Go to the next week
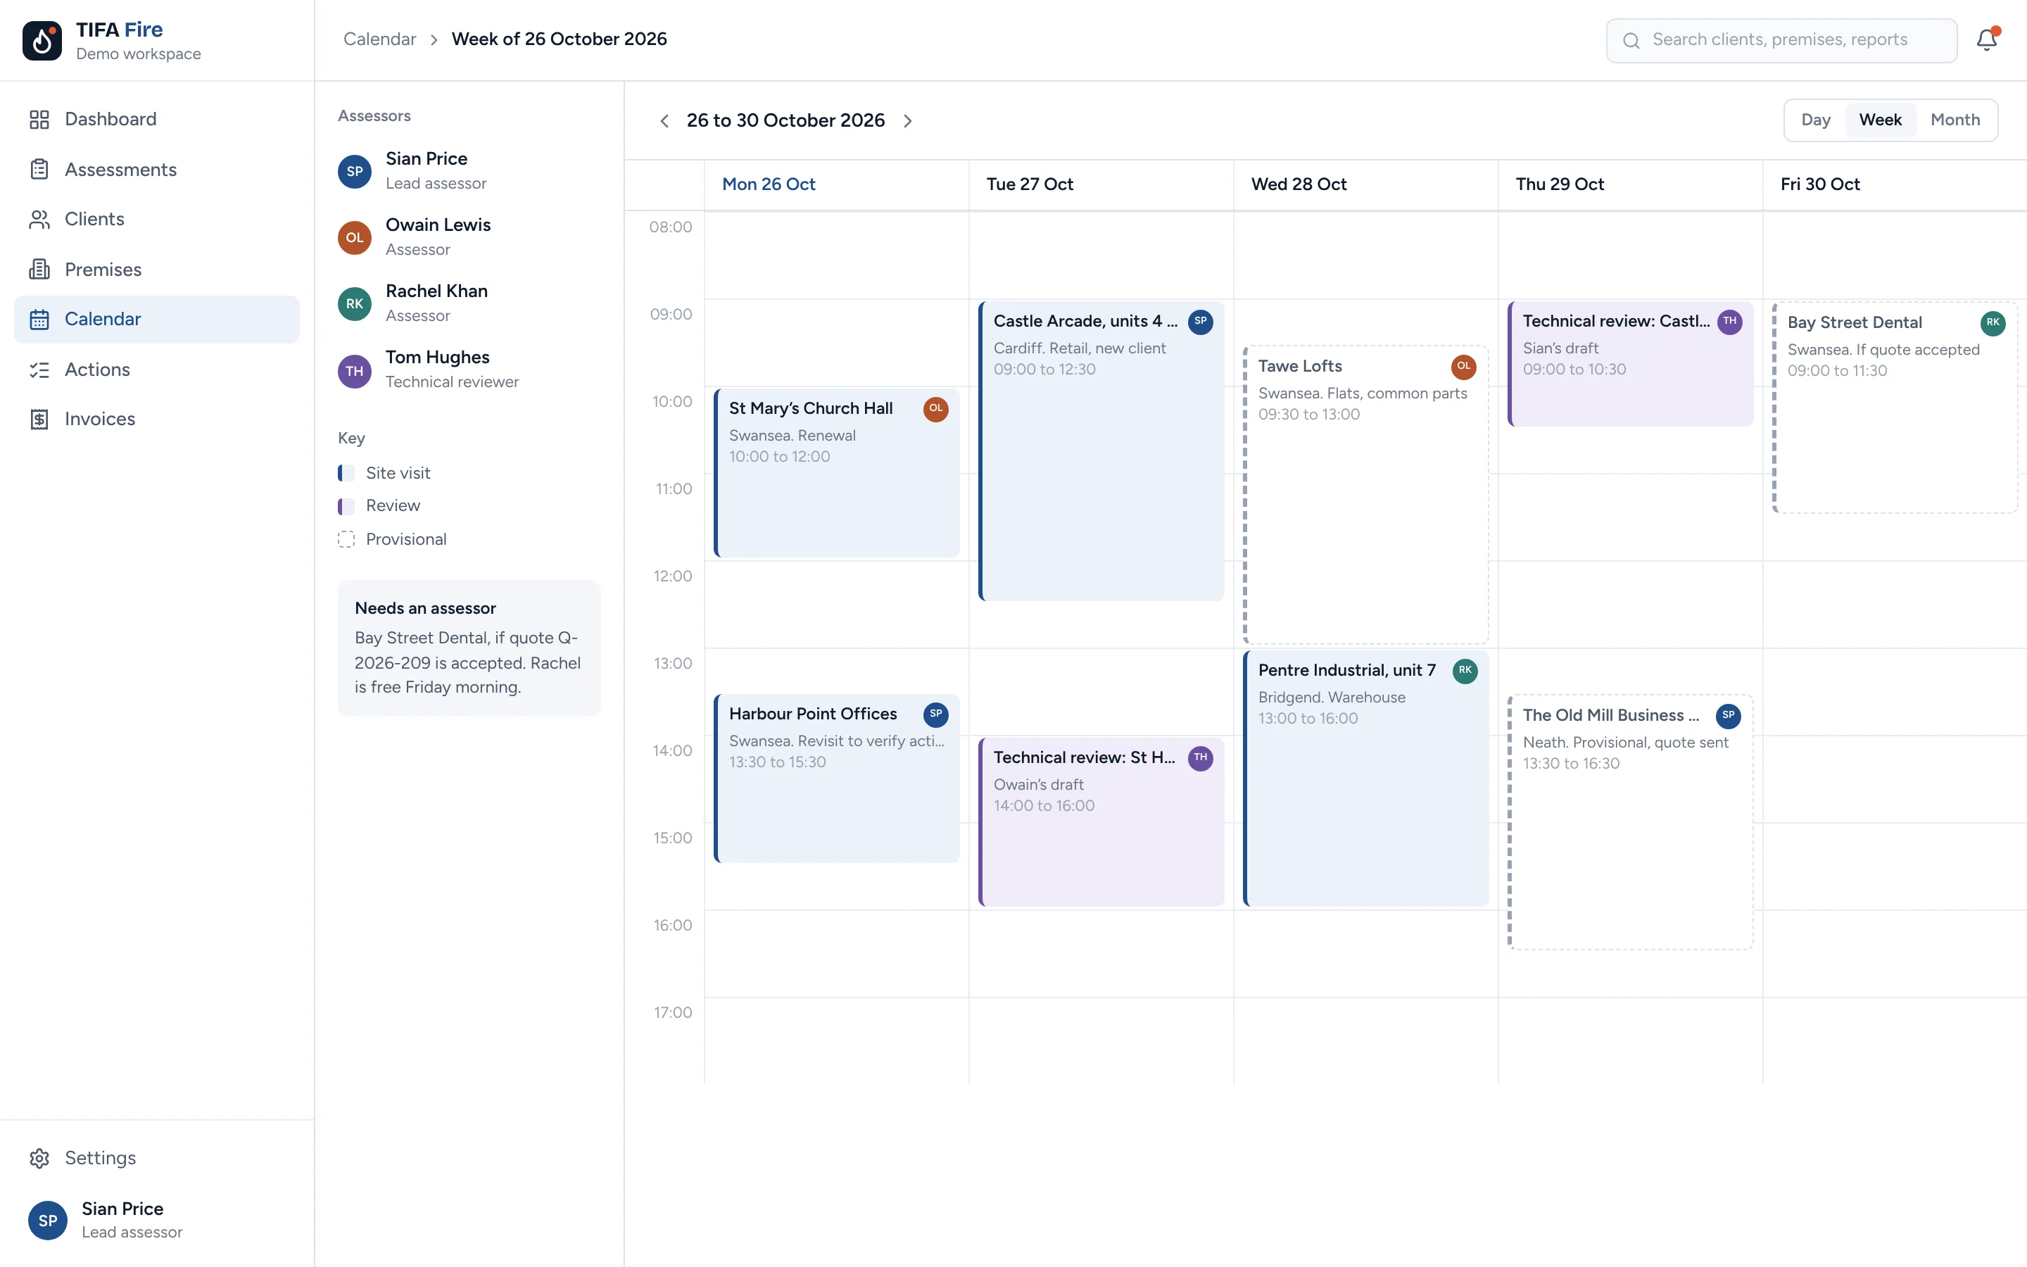This screenshot has height=1267, width=2027. tap(908, 120)
